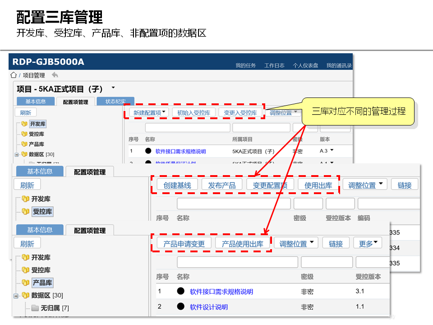Click the grey folder icon of 无归属 [7]
433x325 pixels.
click(x=35, y=307)
